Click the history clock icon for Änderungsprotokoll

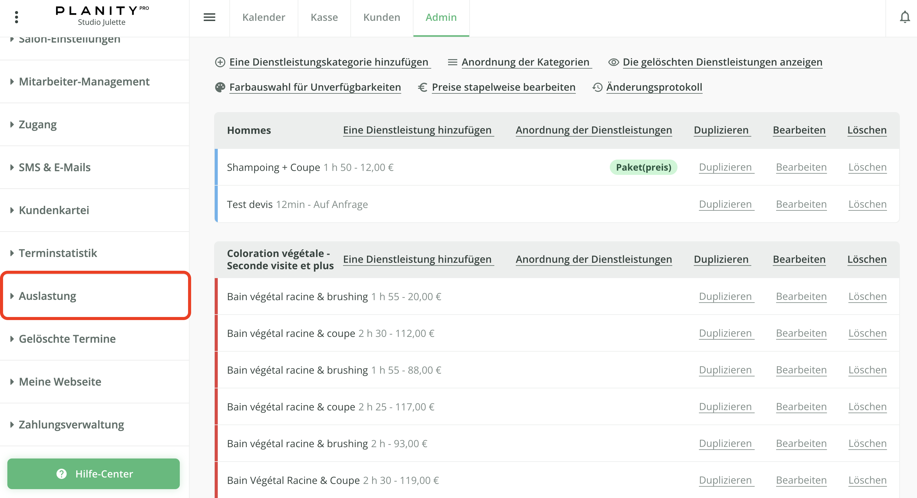click(x=597, y=87)
